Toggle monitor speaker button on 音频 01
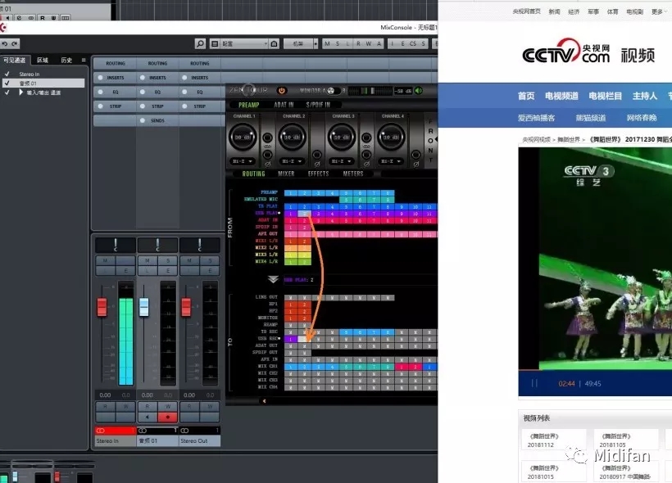Screen dimensions: 672x483 147,417
